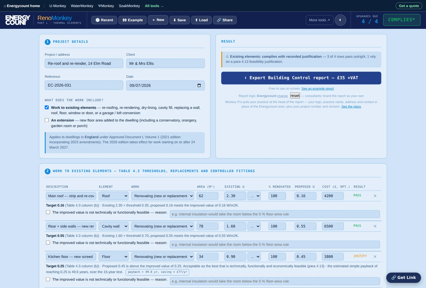
Task: Open the Element dropdown showing Cavity wall
Action: 114,226
